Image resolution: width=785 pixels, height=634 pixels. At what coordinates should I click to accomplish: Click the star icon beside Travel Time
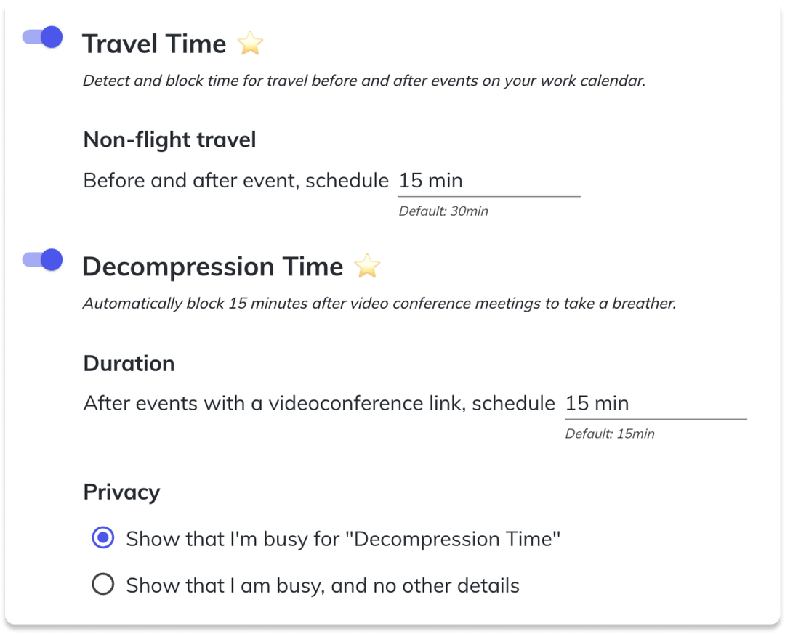tap(250, 44)
